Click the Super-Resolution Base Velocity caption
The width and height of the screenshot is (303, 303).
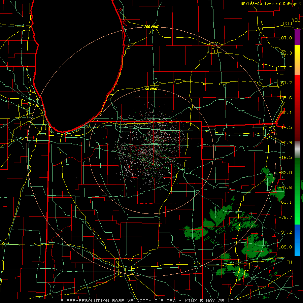(x=151, y=301)
